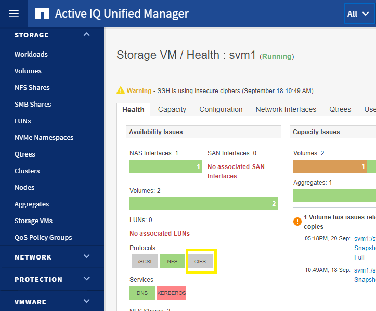
Task: Click the green Volumes availability bar
Action: pyautogui.click(x=203, y=203)
